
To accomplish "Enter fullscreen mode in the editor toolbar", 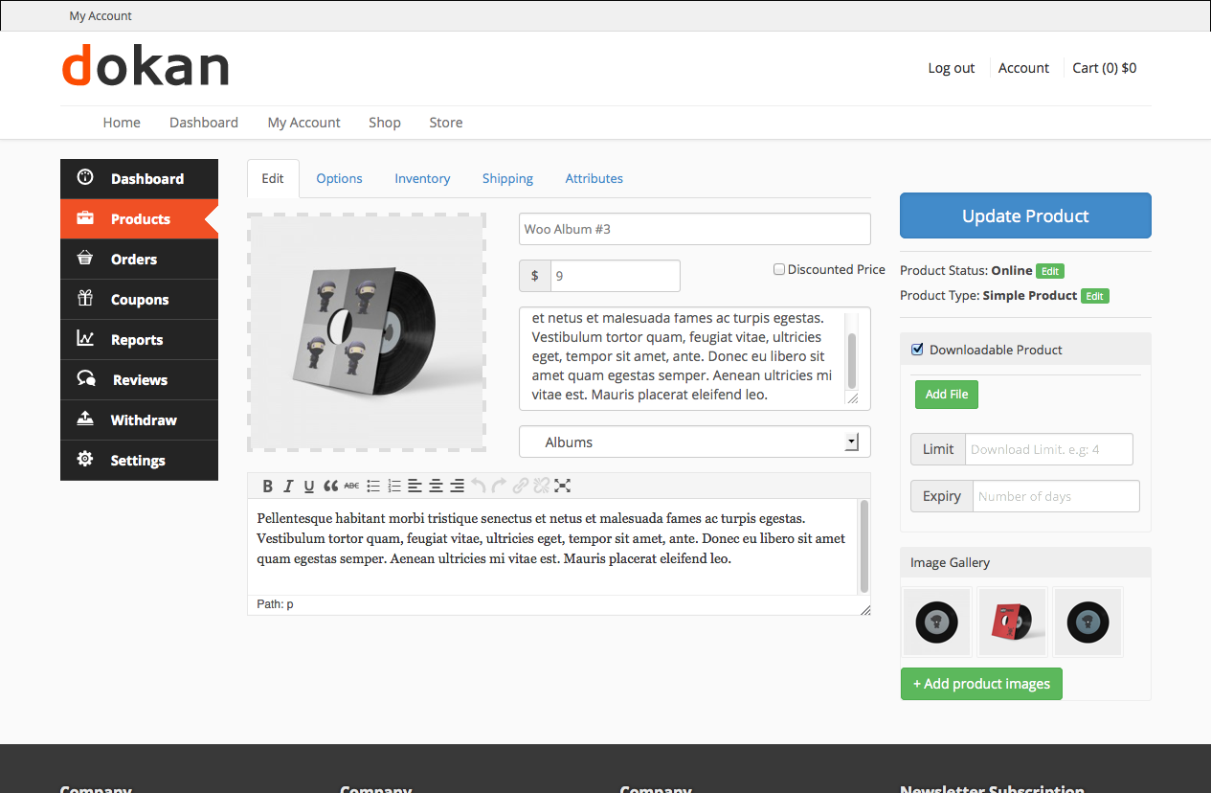I will click(x=563, y=487).
